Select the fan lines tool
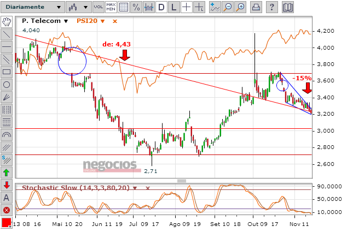347x232 pixels. tap(7, 97)
